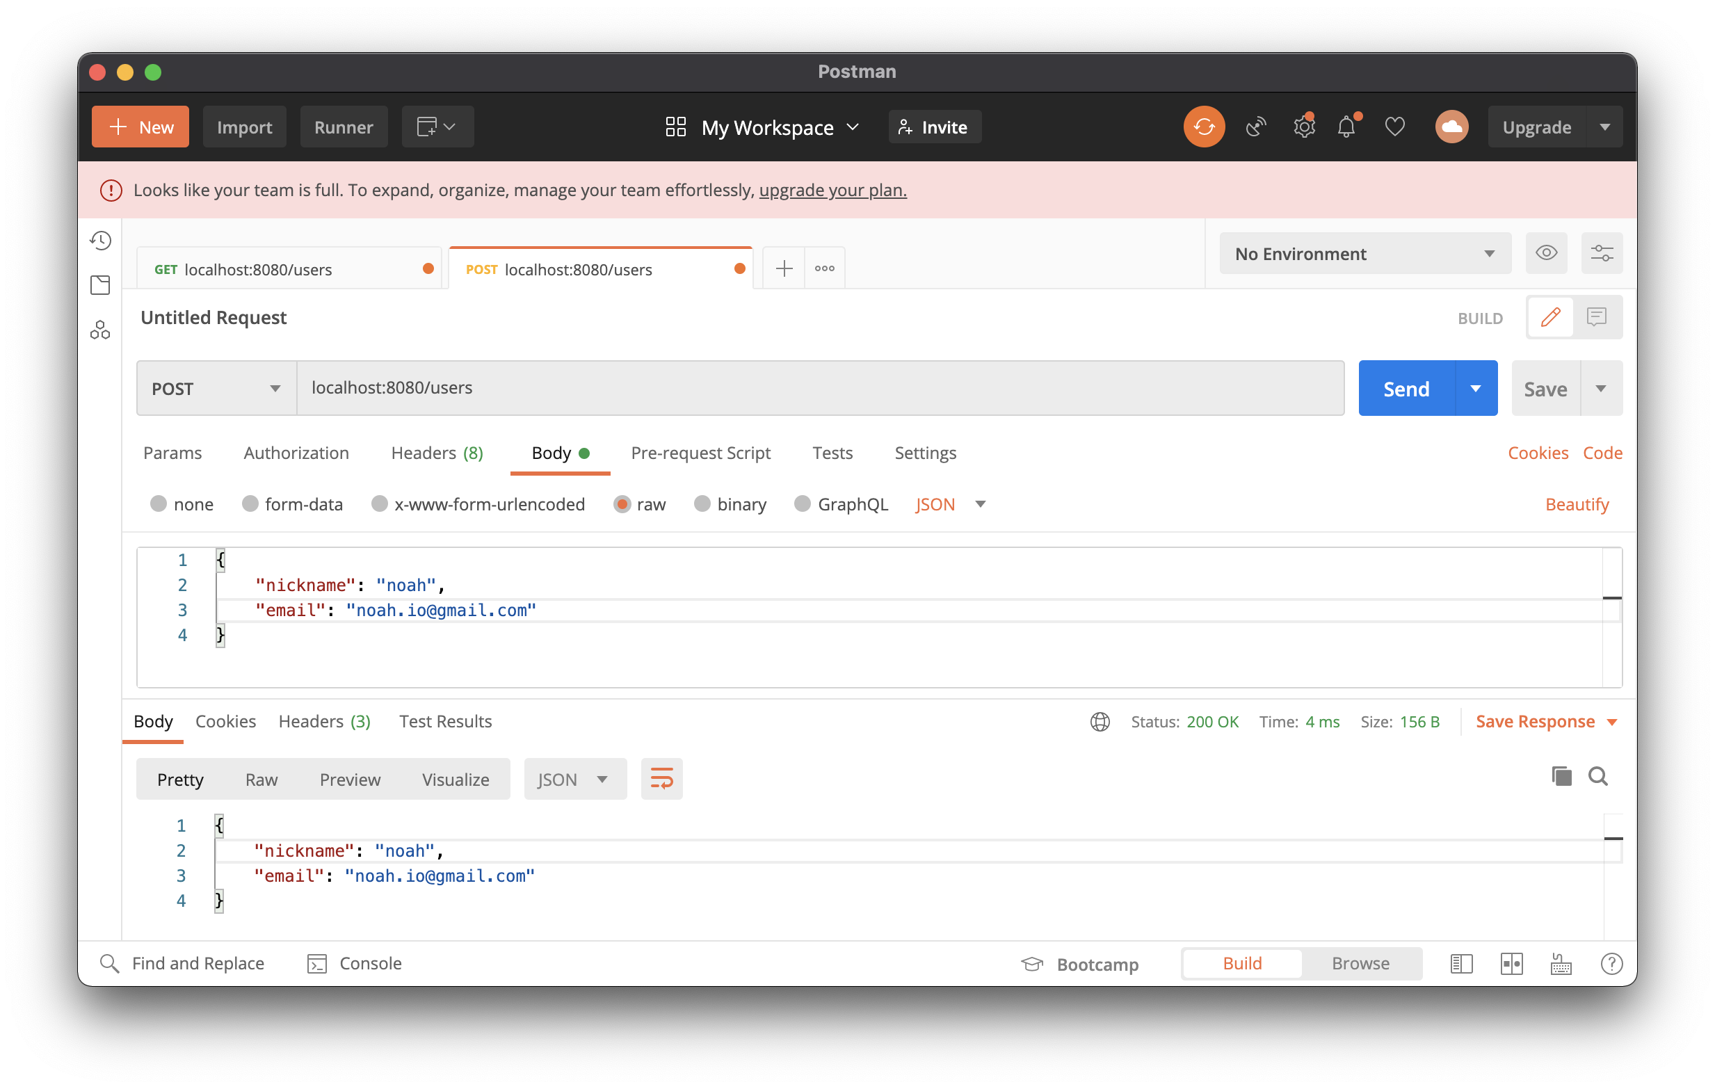Viewport: 1715px width, 1089px height.
Task: Click the request URL input field
Action: click(821, 389)
